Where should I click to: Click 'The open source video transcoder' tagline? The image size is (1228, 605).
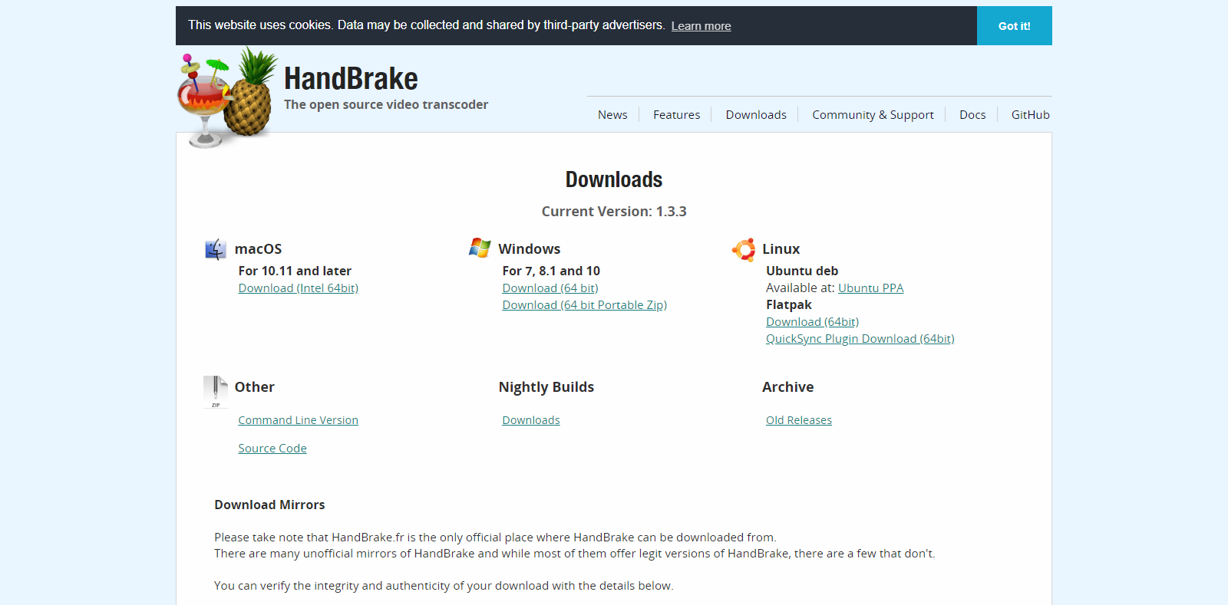pos(385,104)
